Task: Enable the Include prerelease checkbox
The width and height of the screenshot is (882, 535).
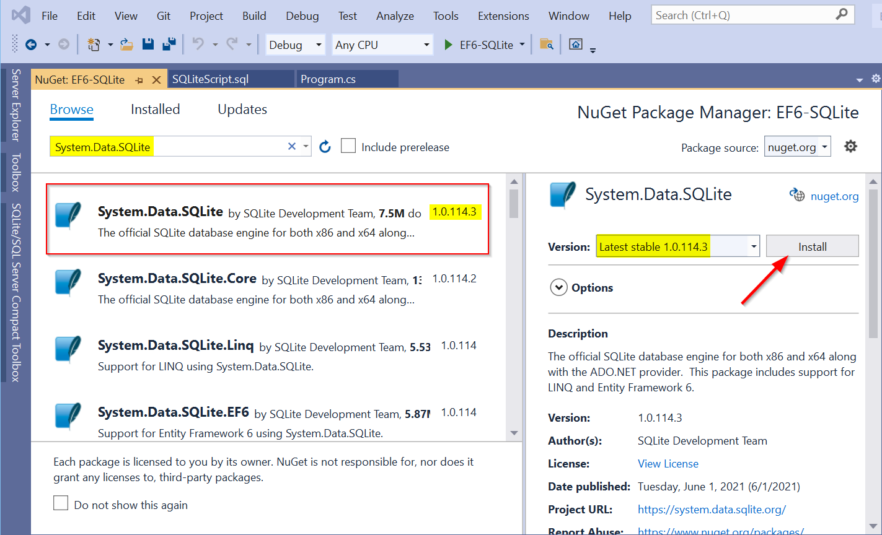Action: click(x=348, y=146)
